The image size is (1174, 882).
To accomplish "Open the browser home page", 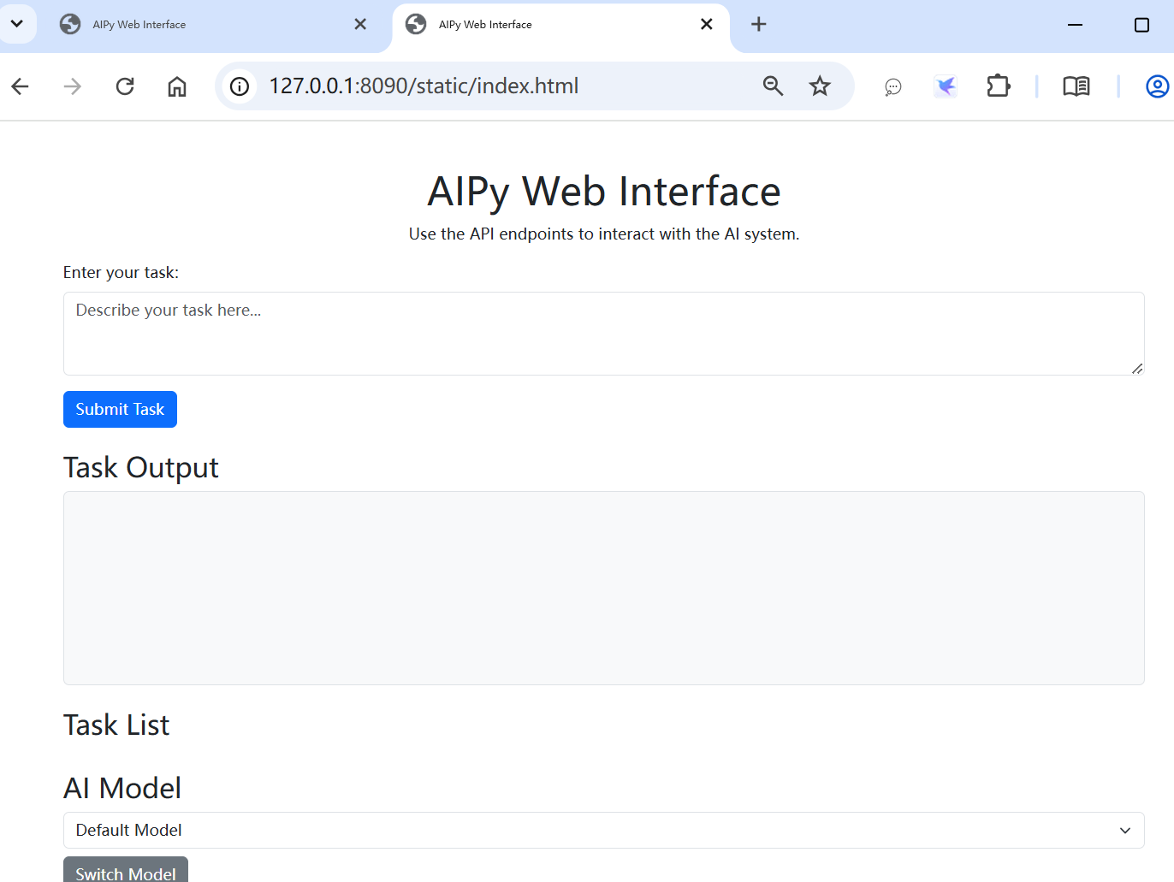I will 177,86.
